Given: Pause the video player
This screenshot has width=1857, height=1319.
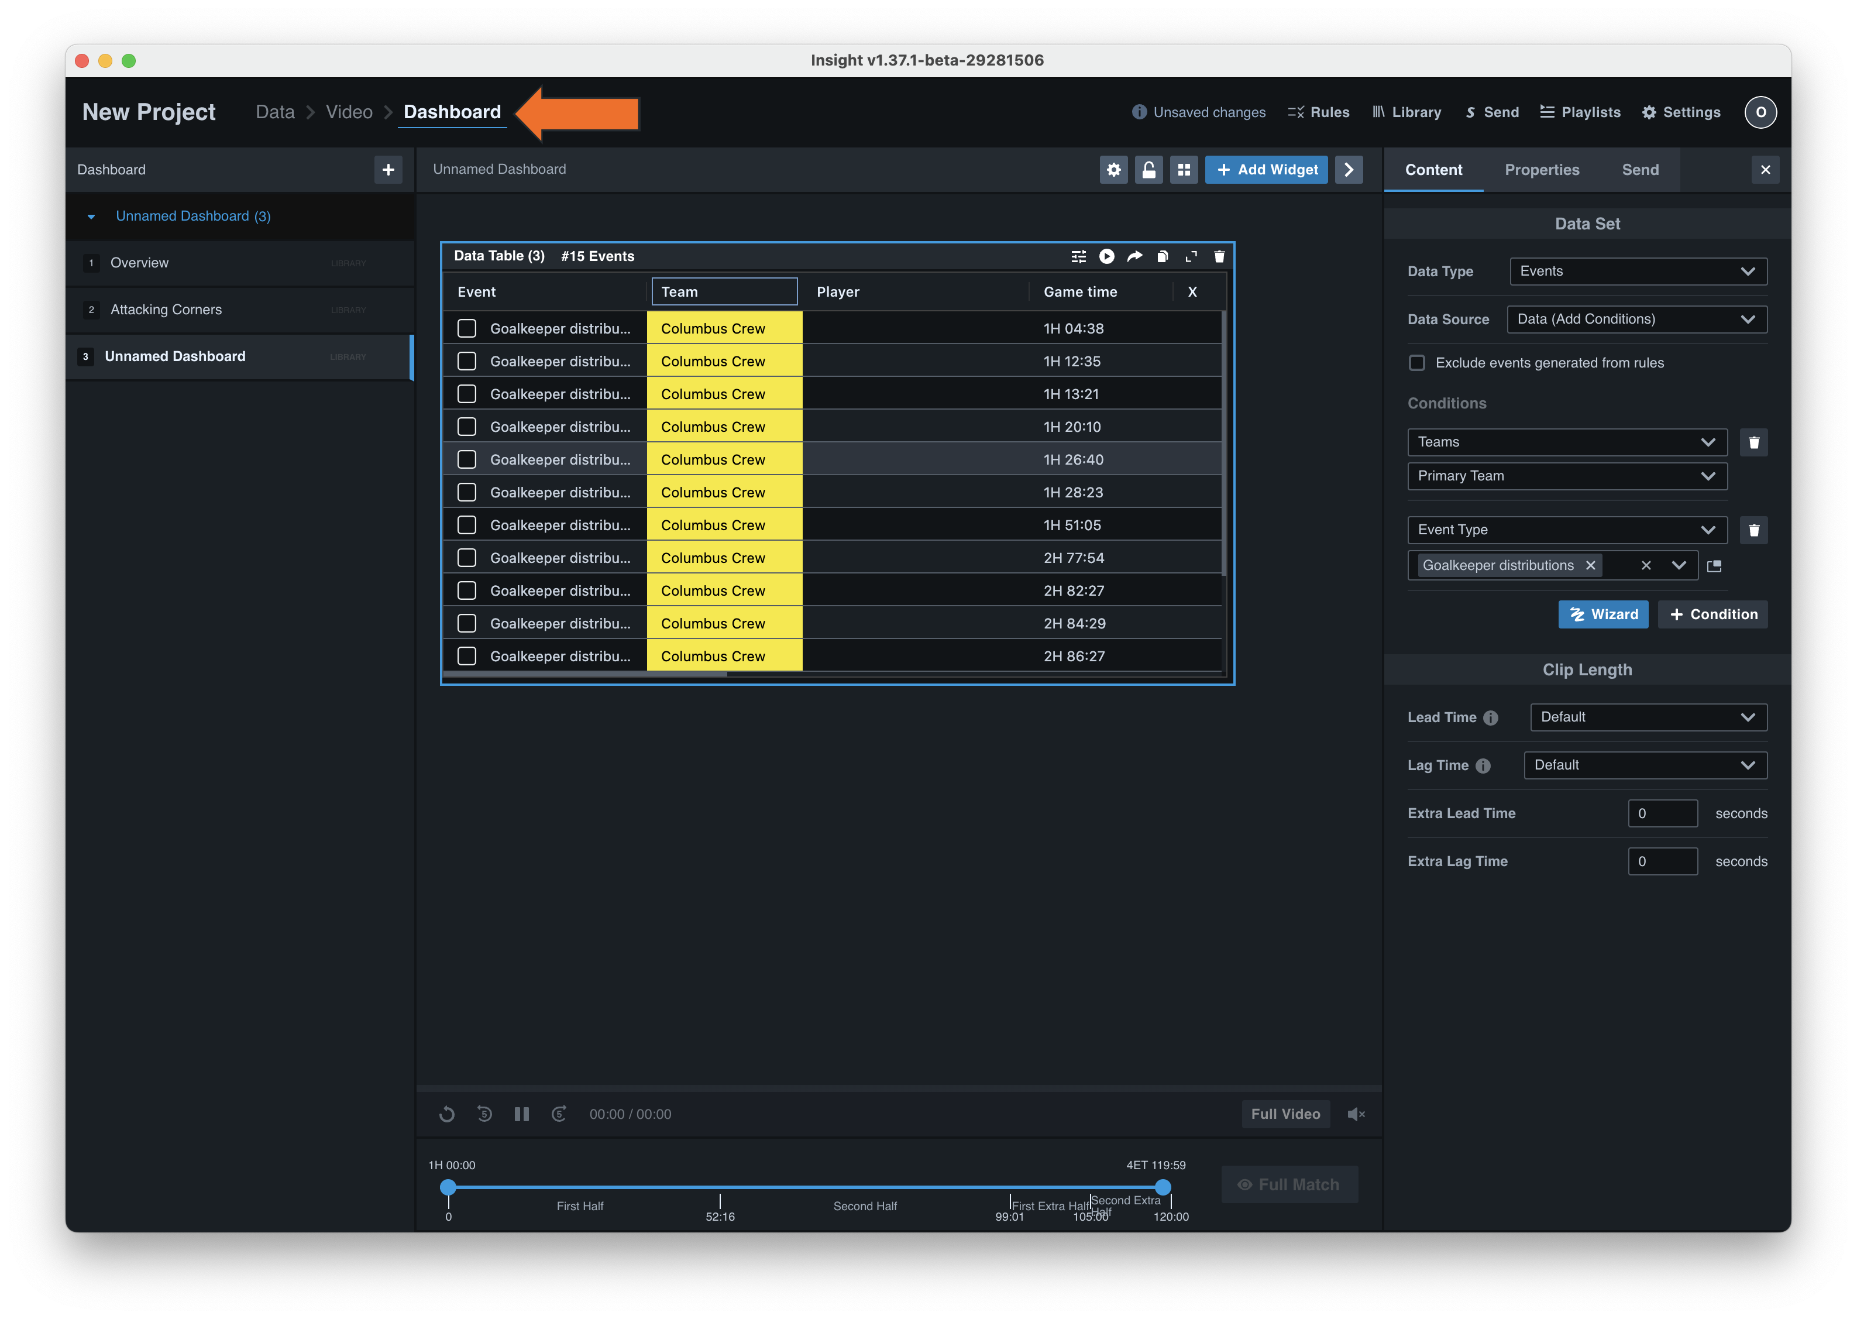Looking at the screenshot, I should (x=521, y=1114).
